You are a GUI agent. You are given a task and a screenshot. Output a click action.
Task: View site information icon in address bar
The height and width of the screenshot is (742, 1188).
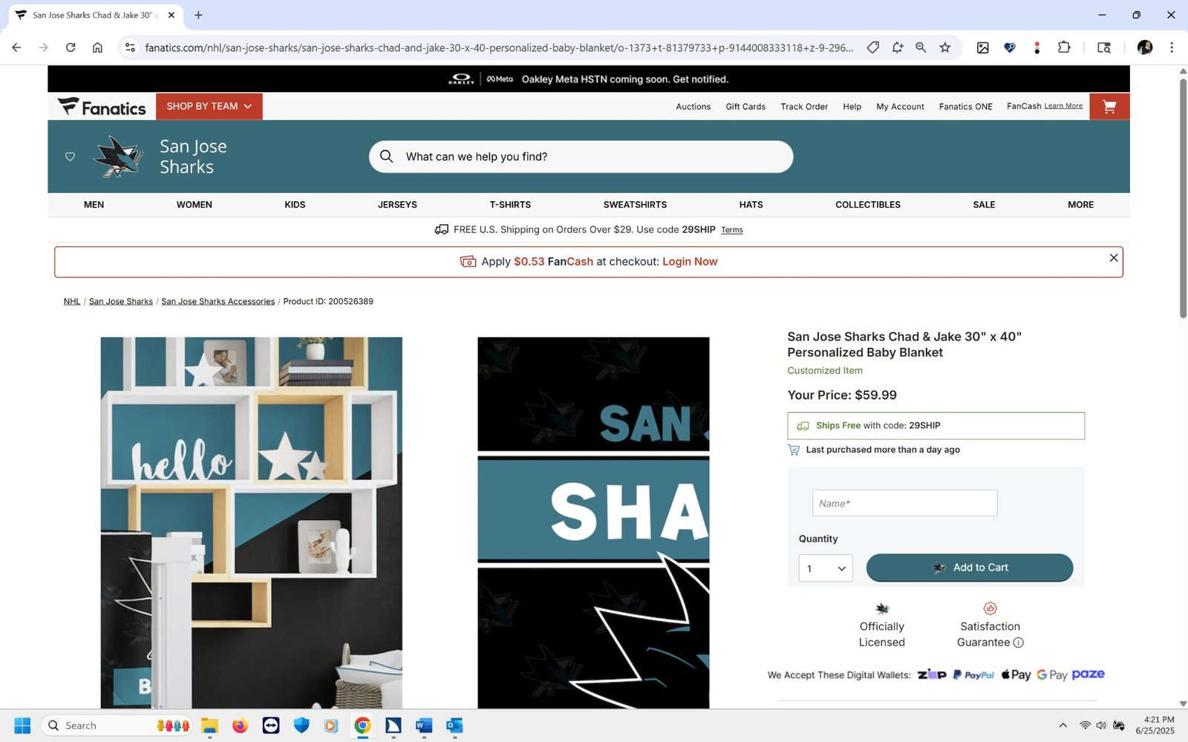(130, 47)
